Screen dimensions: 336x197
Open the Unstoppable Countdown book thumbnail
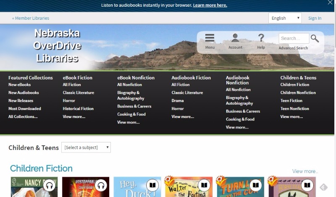click(86, 187)
